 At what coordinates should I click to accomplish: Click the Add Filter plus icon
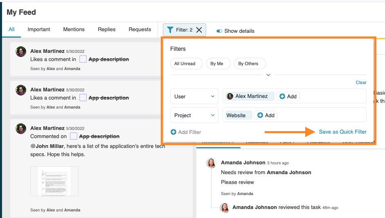point(173,132)
